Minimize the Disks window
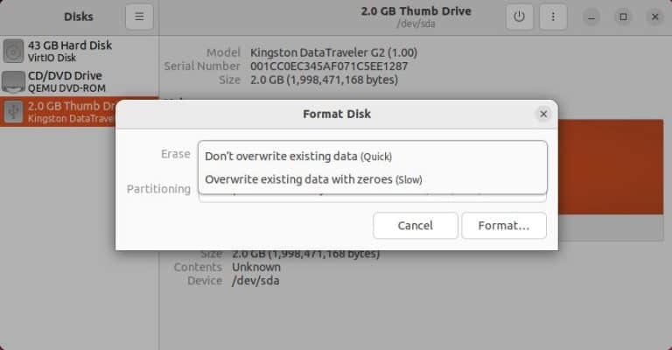This screenshot has width=672, height=350. (591, 17)
